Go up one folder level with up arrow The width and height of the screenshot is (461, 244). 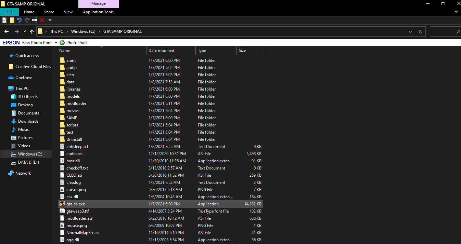32,31
